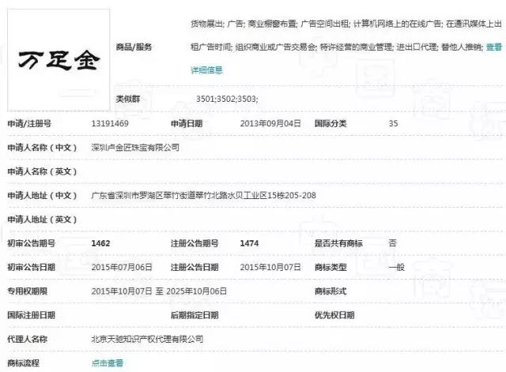Open the 详细信息 link
This screenshot has width=506, height=372.
pyautogui.click(x=206, y=70)
